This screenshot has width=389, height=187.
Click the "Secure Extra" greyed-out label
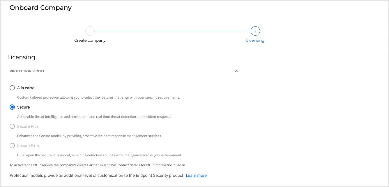pyautogui.click(x=29, y=145)
